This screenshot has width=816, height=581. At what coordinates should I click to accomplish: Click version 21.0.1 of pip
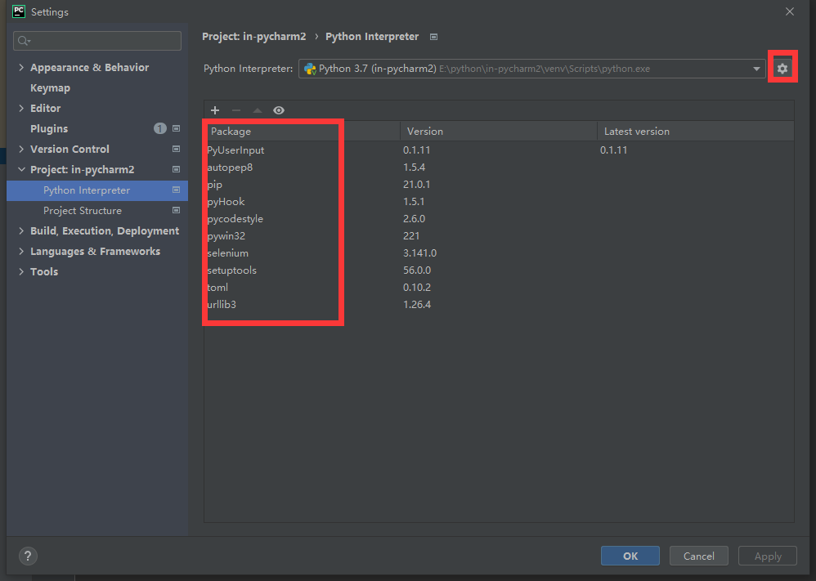coord(416,184)
